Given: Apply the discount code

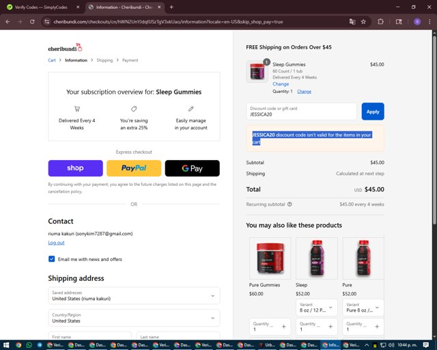Looking at the screenshot, I should [x=373, y=111].
